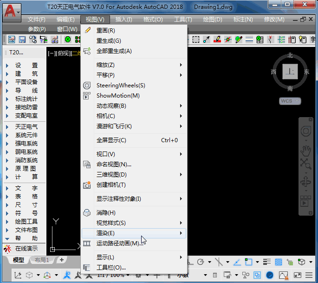Expand the 建筑 entry in T20 panel
Viewport: 318px width, 283px height.
click(7, 74)
